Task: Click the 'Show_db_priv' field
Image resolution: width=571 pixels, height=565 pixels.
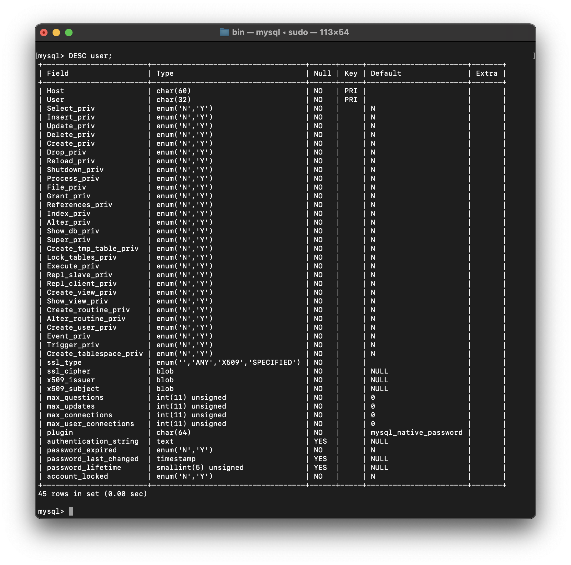Action: 73,231
